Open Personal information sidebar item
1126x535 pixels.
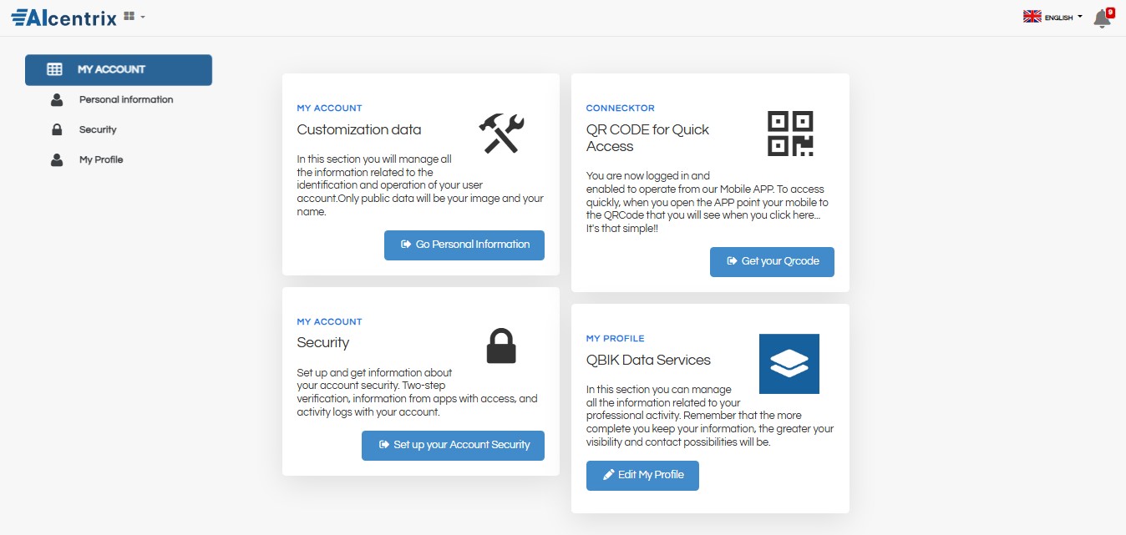pos(126,99)
